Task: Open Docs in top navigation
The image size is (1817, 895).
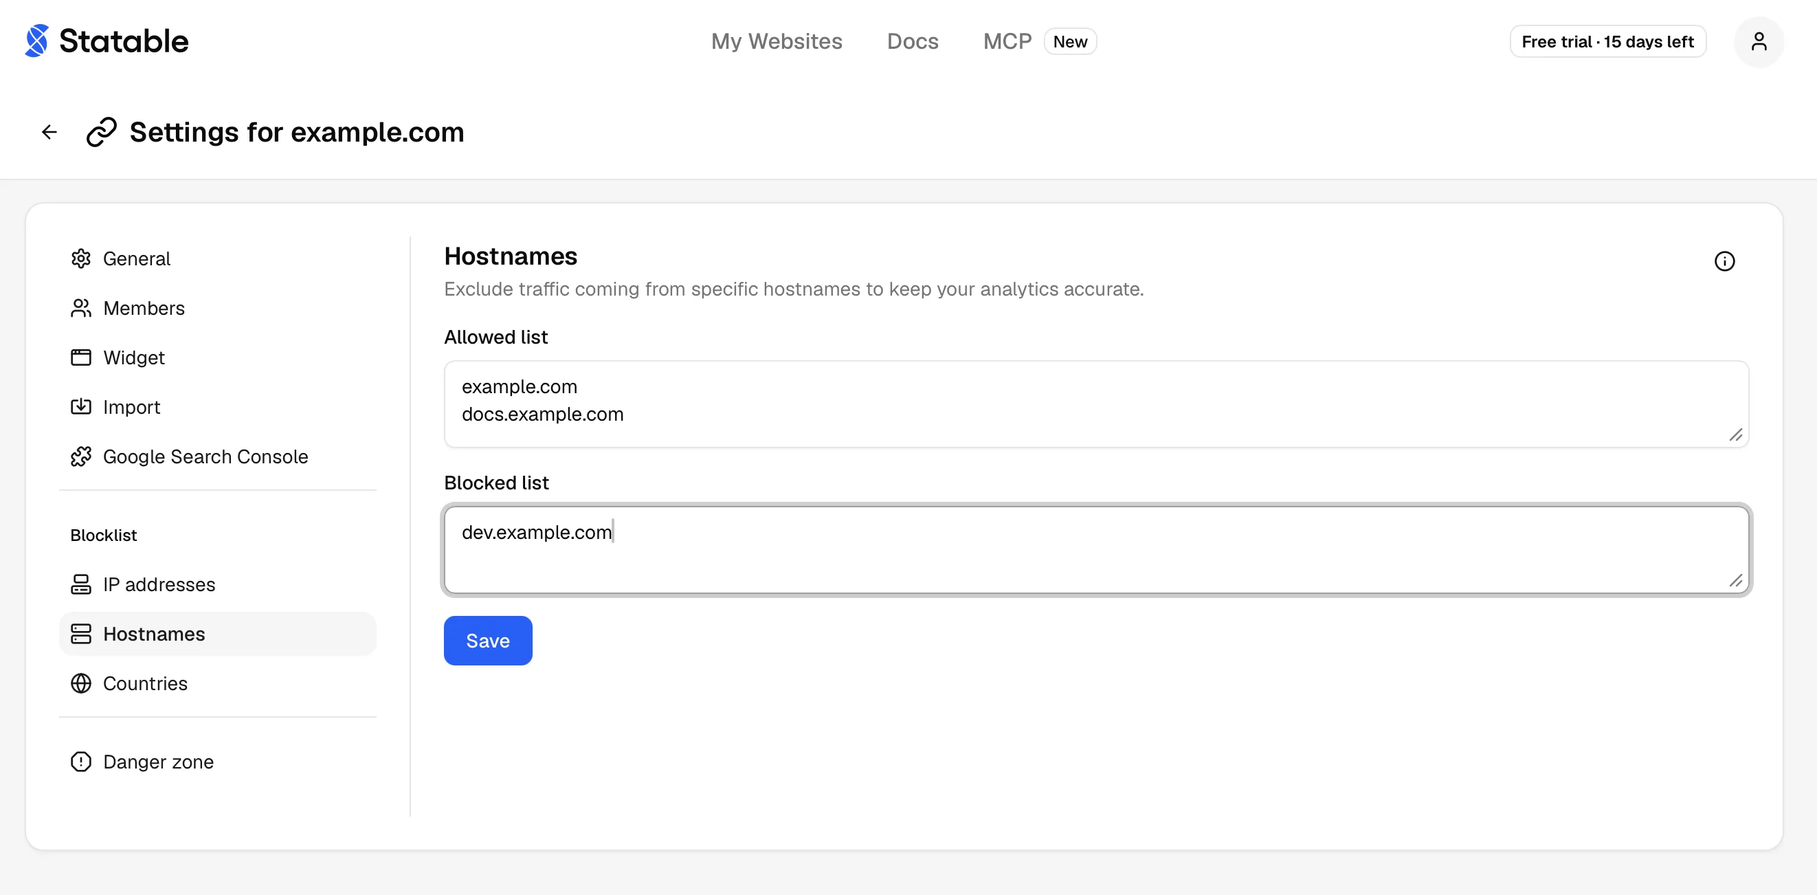Action: [913, 41]
